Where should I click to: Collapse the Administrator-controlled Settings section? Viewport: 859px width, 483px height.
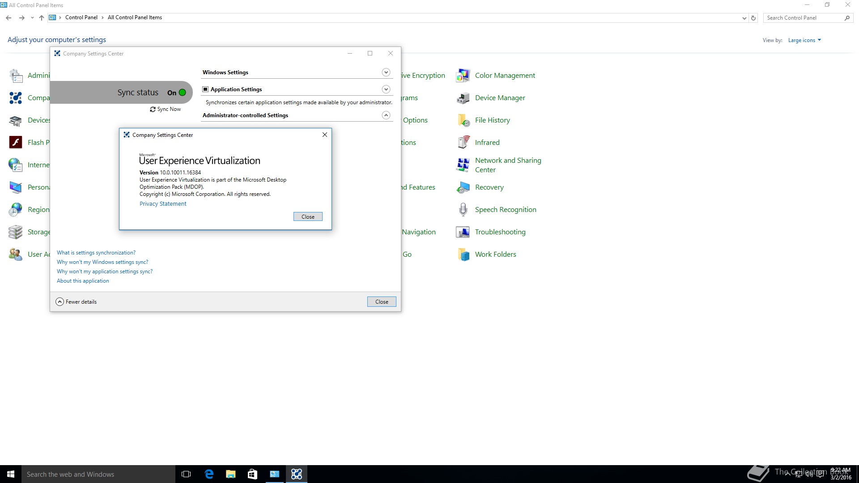[x=386, y=115]
